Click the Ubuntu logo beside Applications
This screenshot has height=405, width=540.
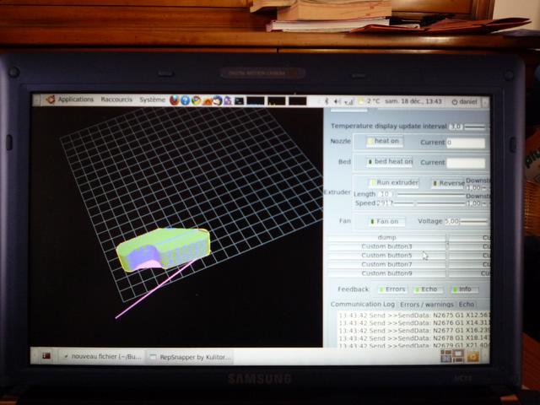point(51,99)
